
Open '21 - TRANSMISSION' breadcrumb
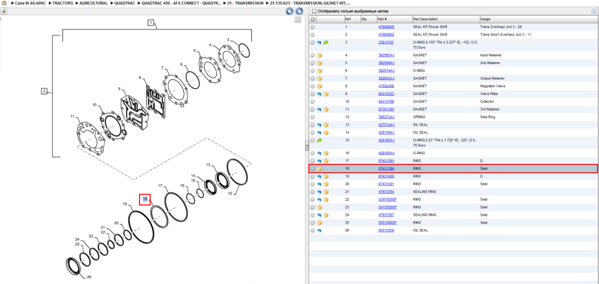(x=245, y=3)
